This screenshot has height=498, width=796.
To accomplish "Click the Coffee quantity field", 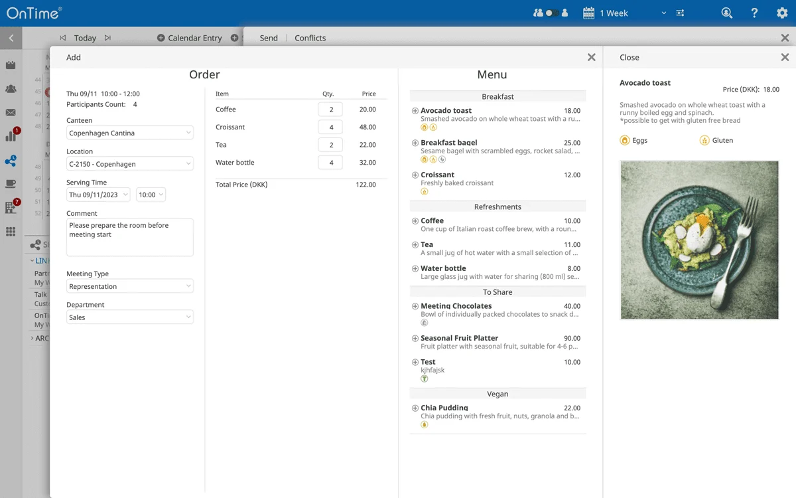I will 330,110.
